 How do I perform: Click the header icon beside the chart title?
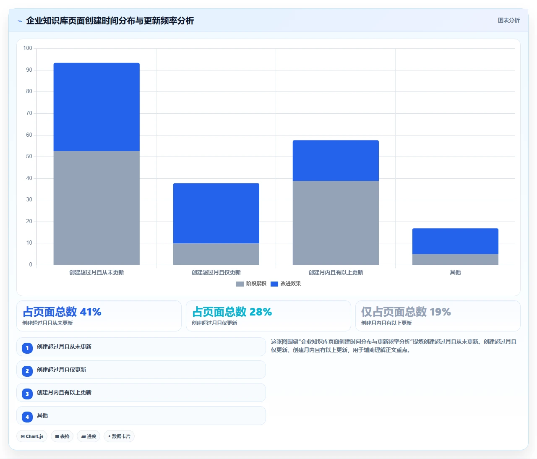click(20, 21)
